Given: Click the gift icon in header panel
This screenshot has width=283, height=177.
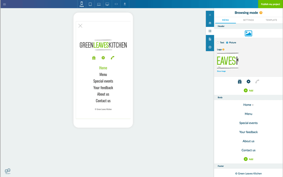Looking at the screenshot, I should (x=240, y=81).
